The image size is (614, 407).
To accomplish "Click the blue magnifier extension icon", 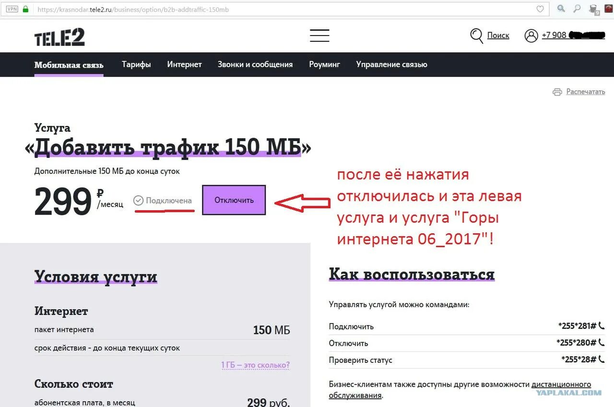I will [x=561, y=8].
